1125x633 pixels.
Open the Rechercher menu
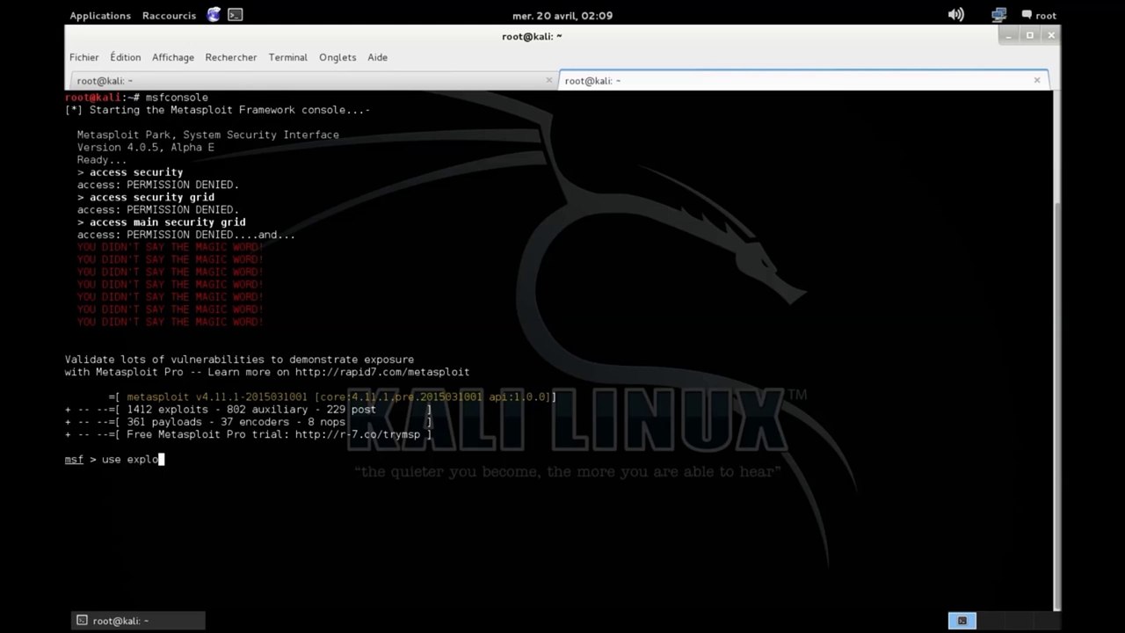pyautogui.click(x=231, y=57)
